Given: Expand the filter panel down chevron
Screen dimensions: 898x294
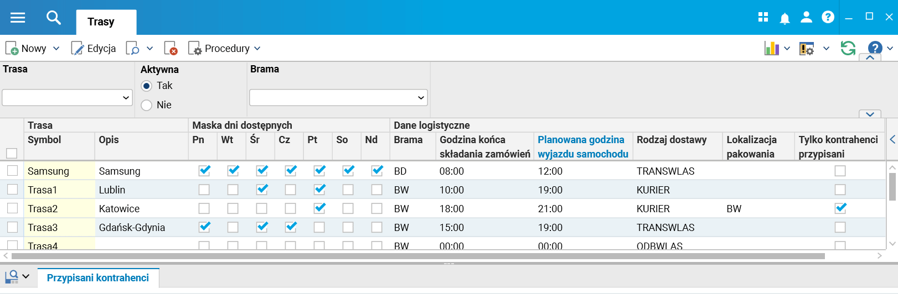Looking at the screenshot, I should click(x=870, y=114).
